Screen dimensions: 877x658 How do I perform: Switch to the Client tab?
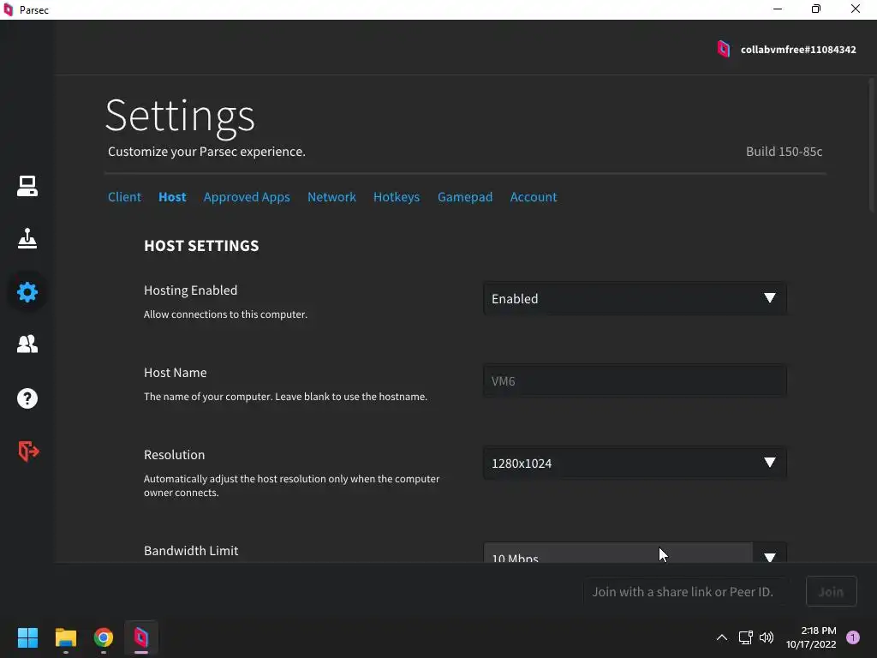(124, 197)
